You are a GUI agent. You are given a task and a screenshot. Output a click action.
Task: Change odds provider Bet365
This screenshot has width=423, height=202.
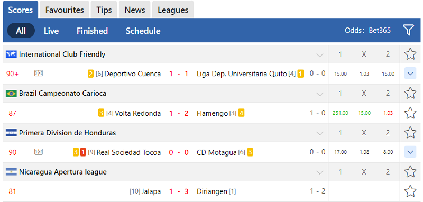pyautogui.click(x=380, y=30)
